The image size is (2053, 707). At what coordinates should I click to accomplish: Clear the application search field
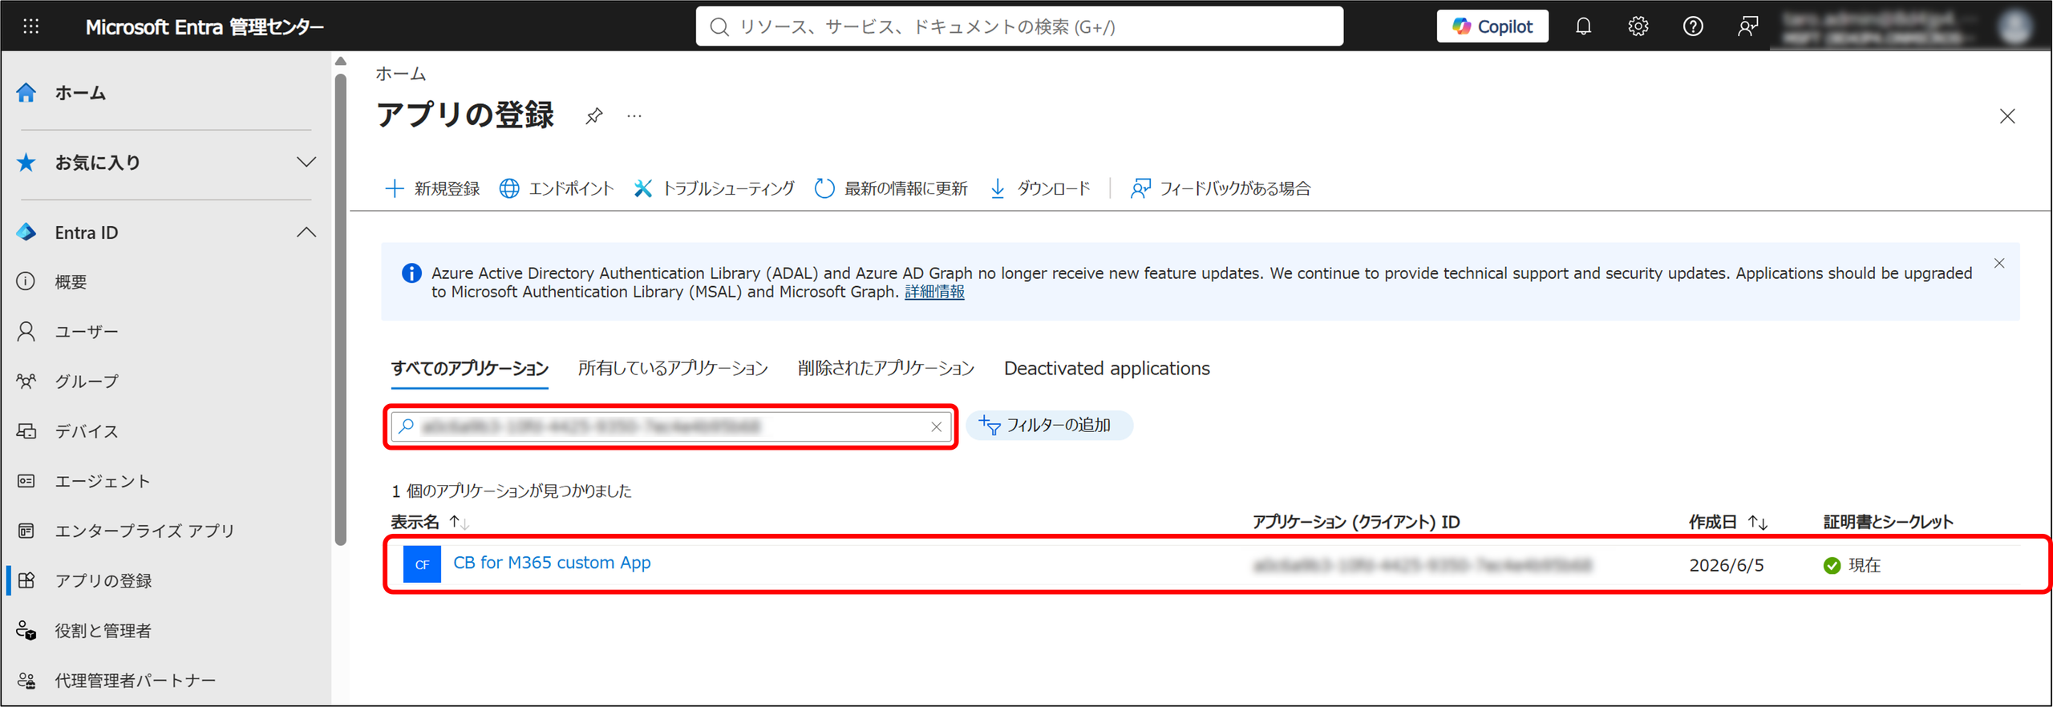coord(936,426)
